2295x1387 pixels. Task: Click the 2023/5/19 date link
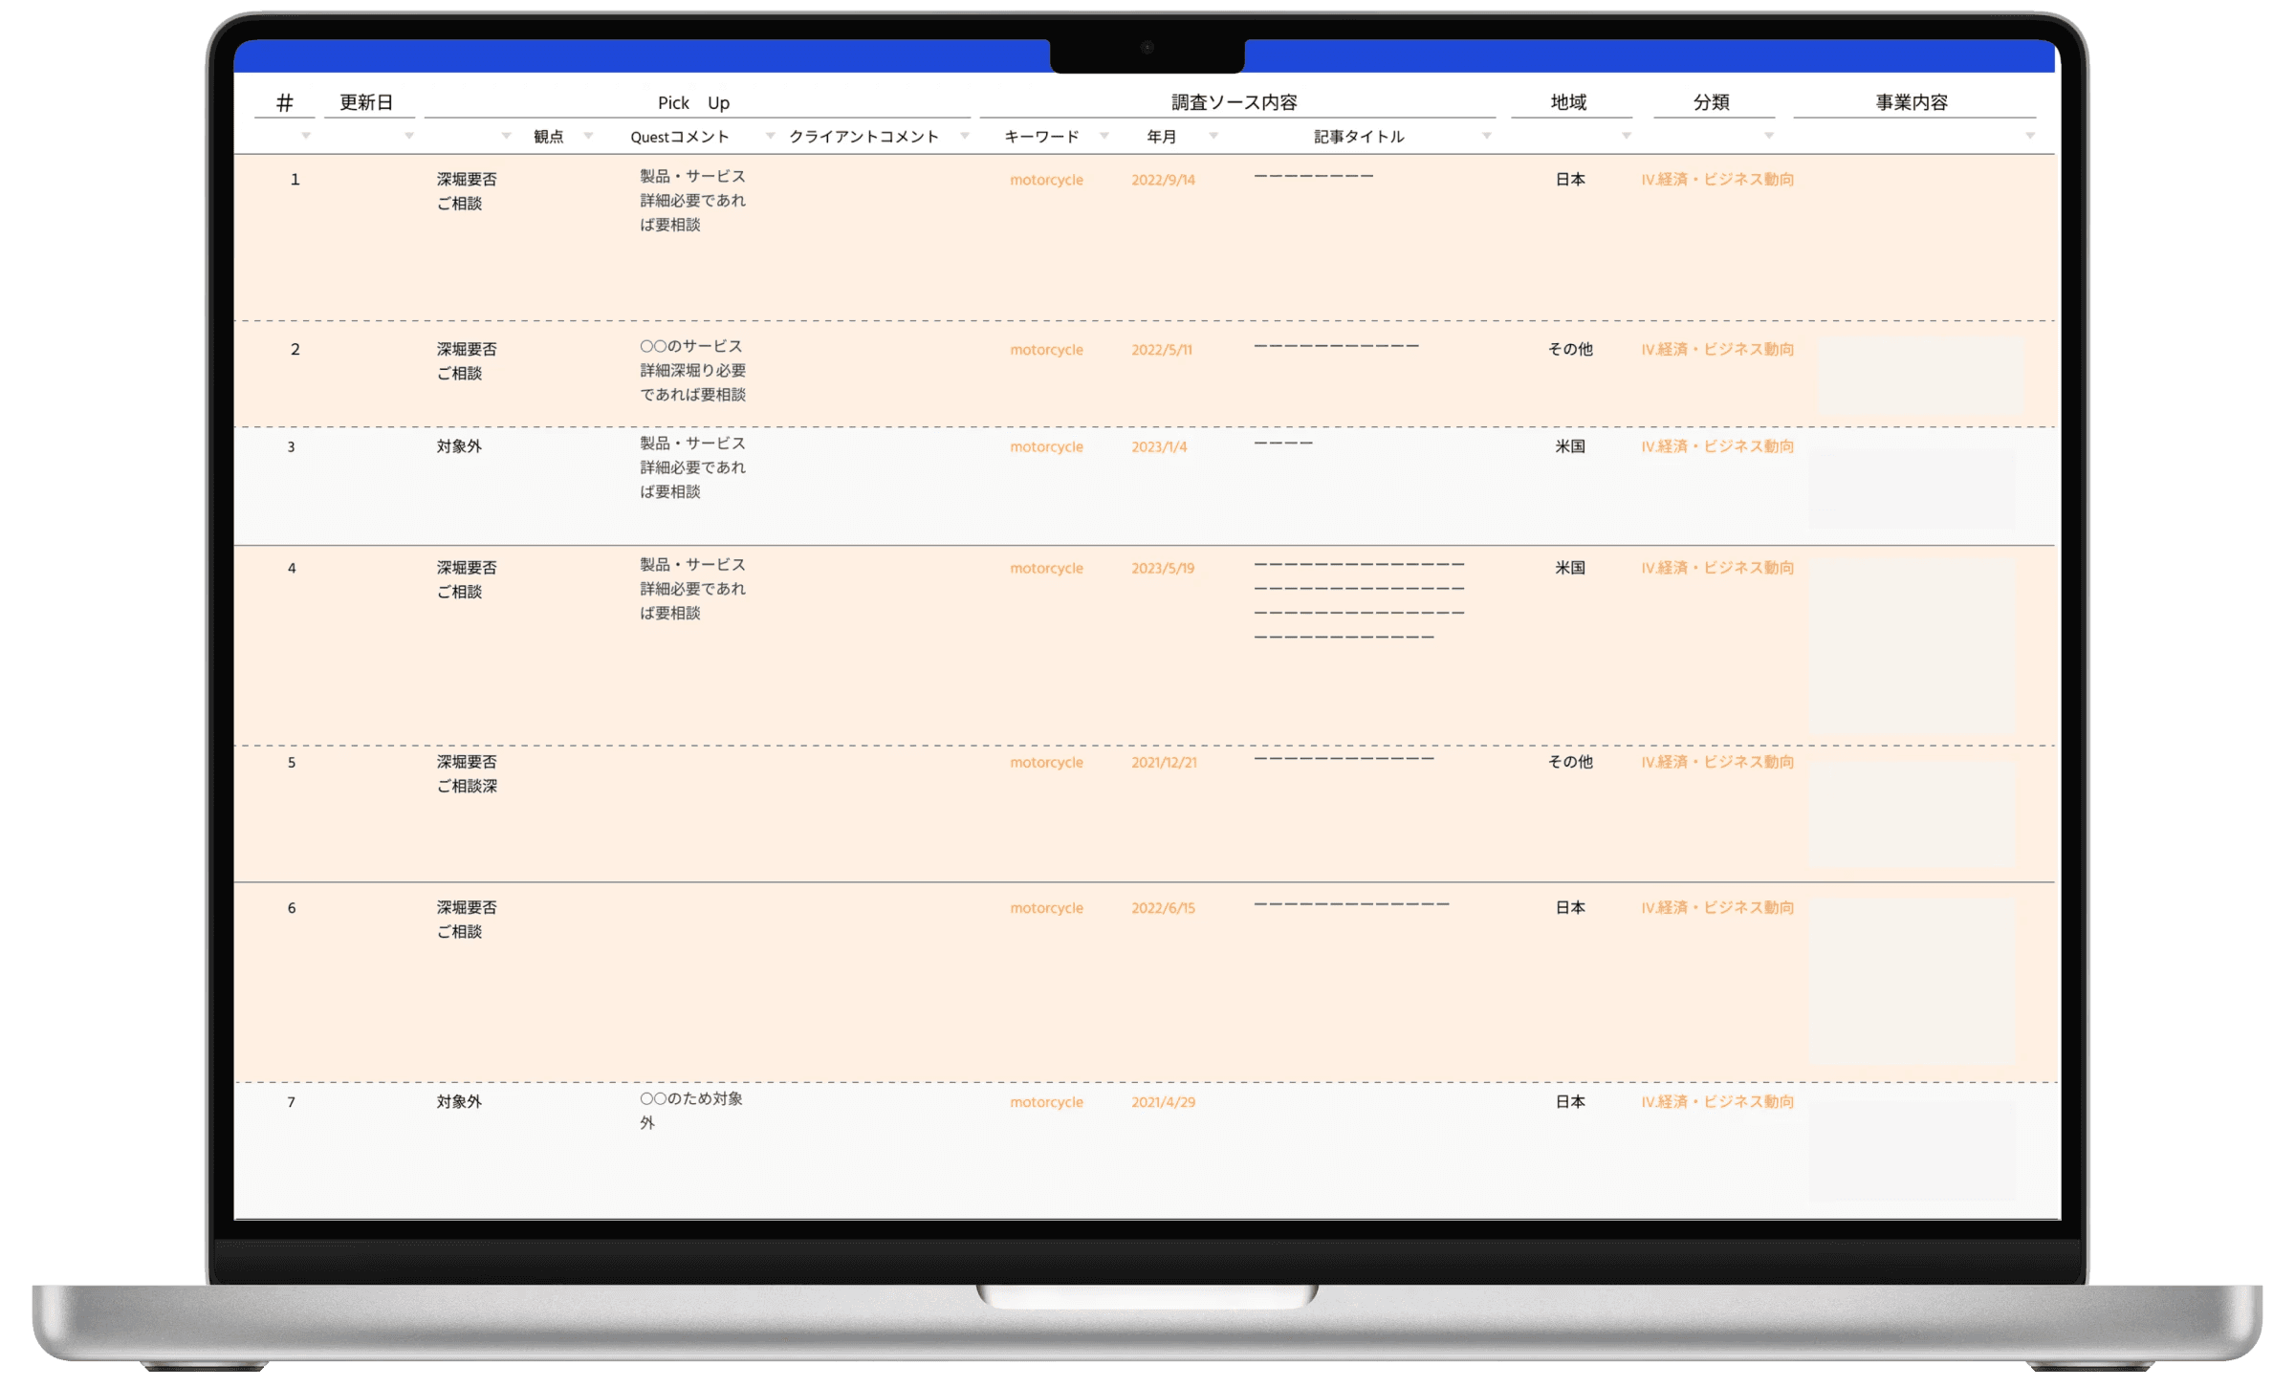click(1163, 568)
